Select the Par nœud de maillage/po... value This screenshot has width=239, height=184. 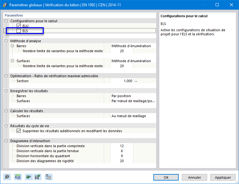(133, 101)
